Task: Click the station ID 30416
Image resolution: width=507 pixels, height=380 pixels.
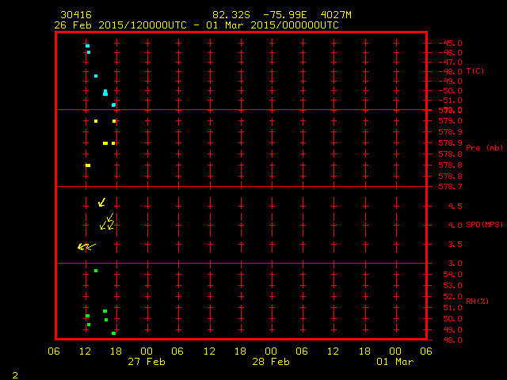Action: [x=76, y=15]
